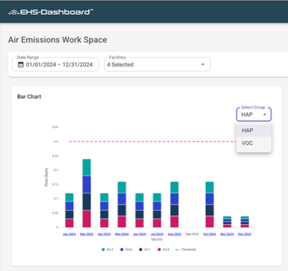288x271 pixels.
Task: Open the Date Range calendar icon
Action: pos(21,64)
